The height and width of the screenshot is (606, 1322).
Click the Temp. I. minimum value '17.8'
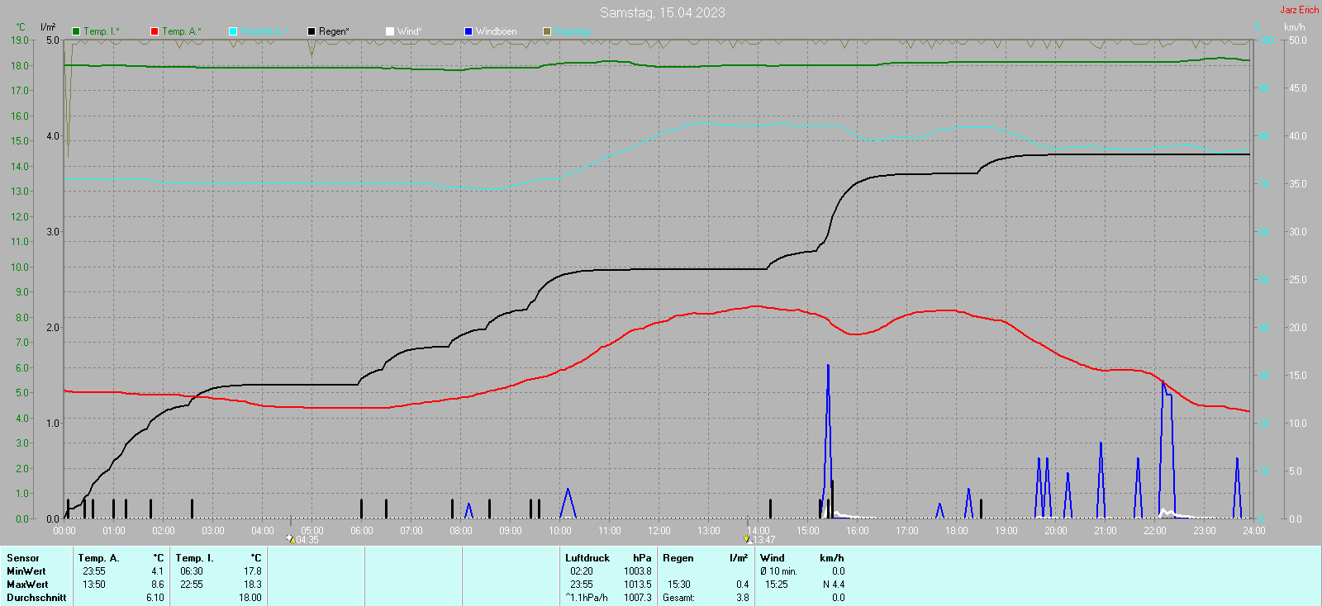click(x=253, y=571)
